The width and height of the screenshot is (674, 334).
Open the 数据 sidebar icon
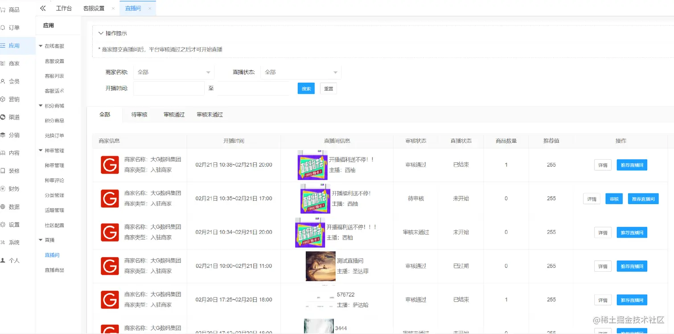3,206
